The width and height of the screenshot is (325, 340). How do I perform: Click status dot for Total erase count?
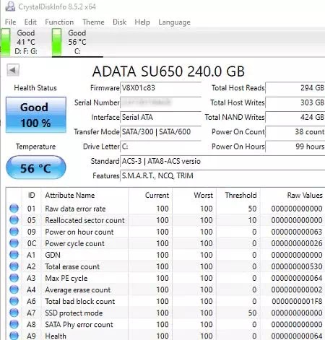[x=14, y=266]
